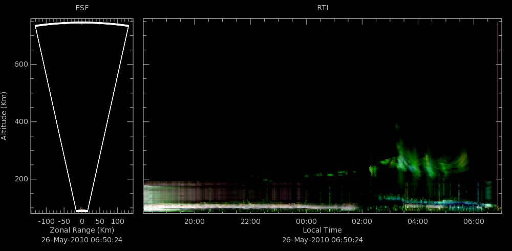The width and height of the screenshot is (512, 251).
Task: Click the -100 zonal range tick label
Action: click(x=46, y=222)
